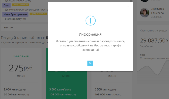
Task: Click the yellow tariff badge next to Олег
Action: click(x=20, y=5)
